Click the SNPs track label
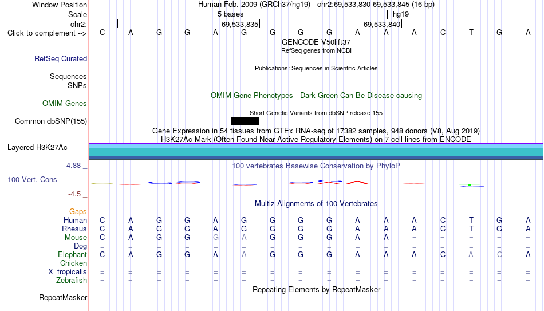This screenshot has height=311, width=544. pos(77,85)
